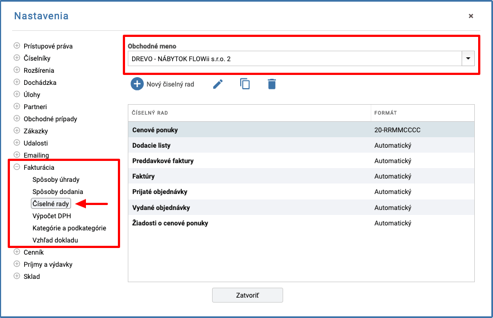Image resolution: width=493 pixels, height=318 pixels.
Task: Select the Cenové ponuky row
Action: 301,130
